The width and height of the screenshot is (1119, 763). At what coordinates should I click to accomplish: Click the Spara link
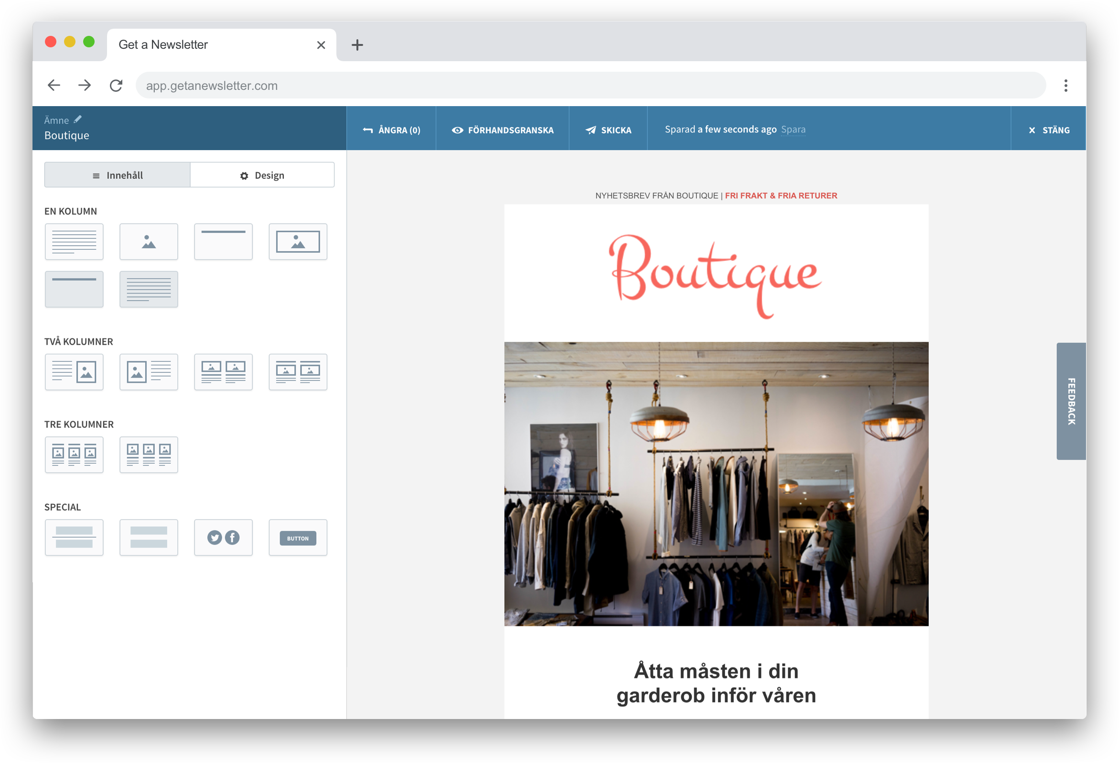pyautogui.click(x=793, y=130)
